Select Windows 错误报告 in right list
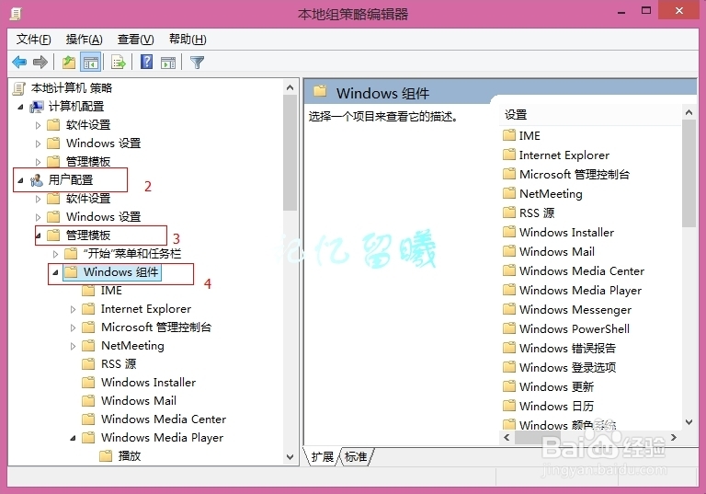Screen dimensions: 706x494 tap(567, 348)
